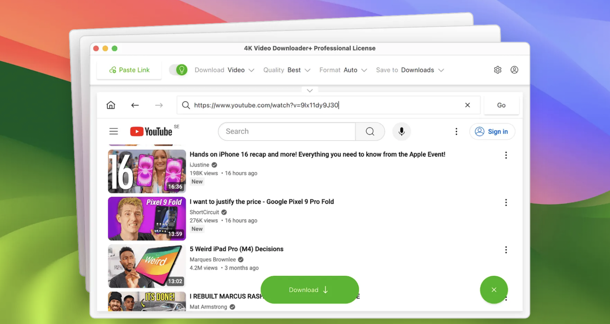Open the account profile icon in toolbar
This screenshot has width=610, height=324.
click(514, 70)
